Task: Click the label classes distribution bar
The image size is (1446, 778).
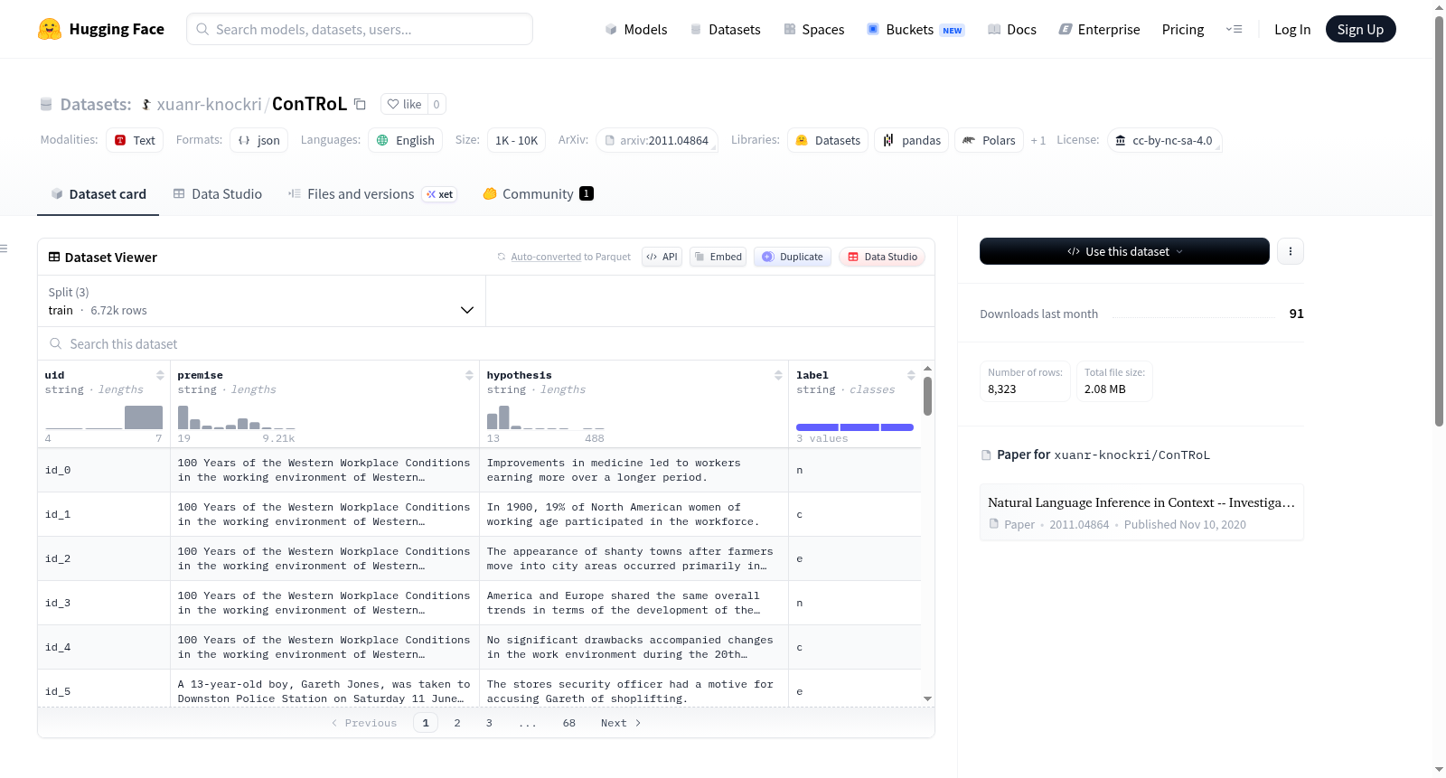Action: point(855,426)
